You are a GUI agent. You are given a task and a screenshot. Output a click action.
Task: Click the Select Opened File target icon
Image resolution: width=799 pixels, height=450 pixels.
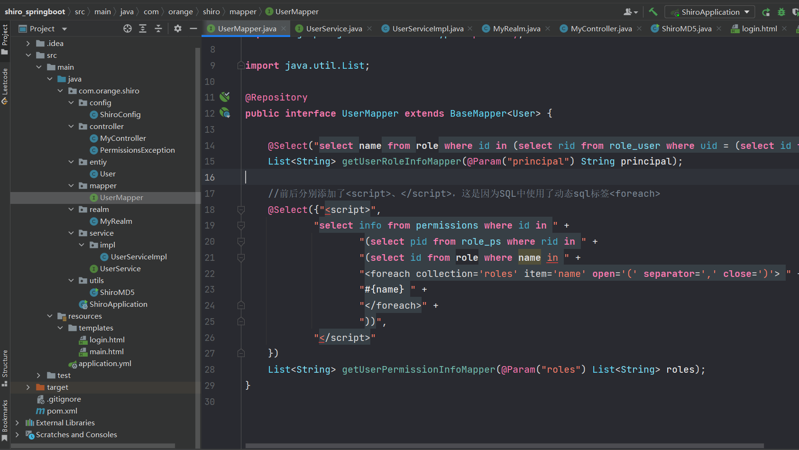tap(128, 28)
